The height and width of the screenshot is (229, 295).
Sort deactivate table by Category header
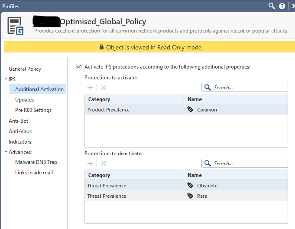coord(134,175)
